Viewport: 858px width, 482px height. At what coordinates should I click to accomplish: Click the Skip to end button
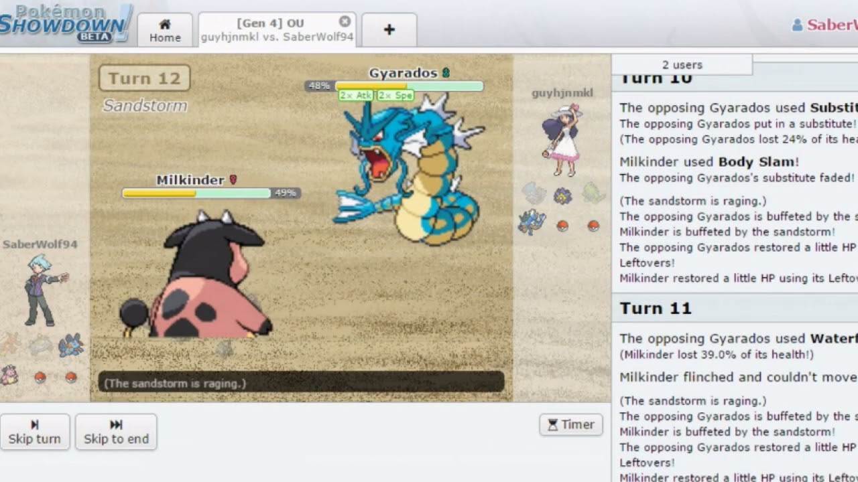116,432
